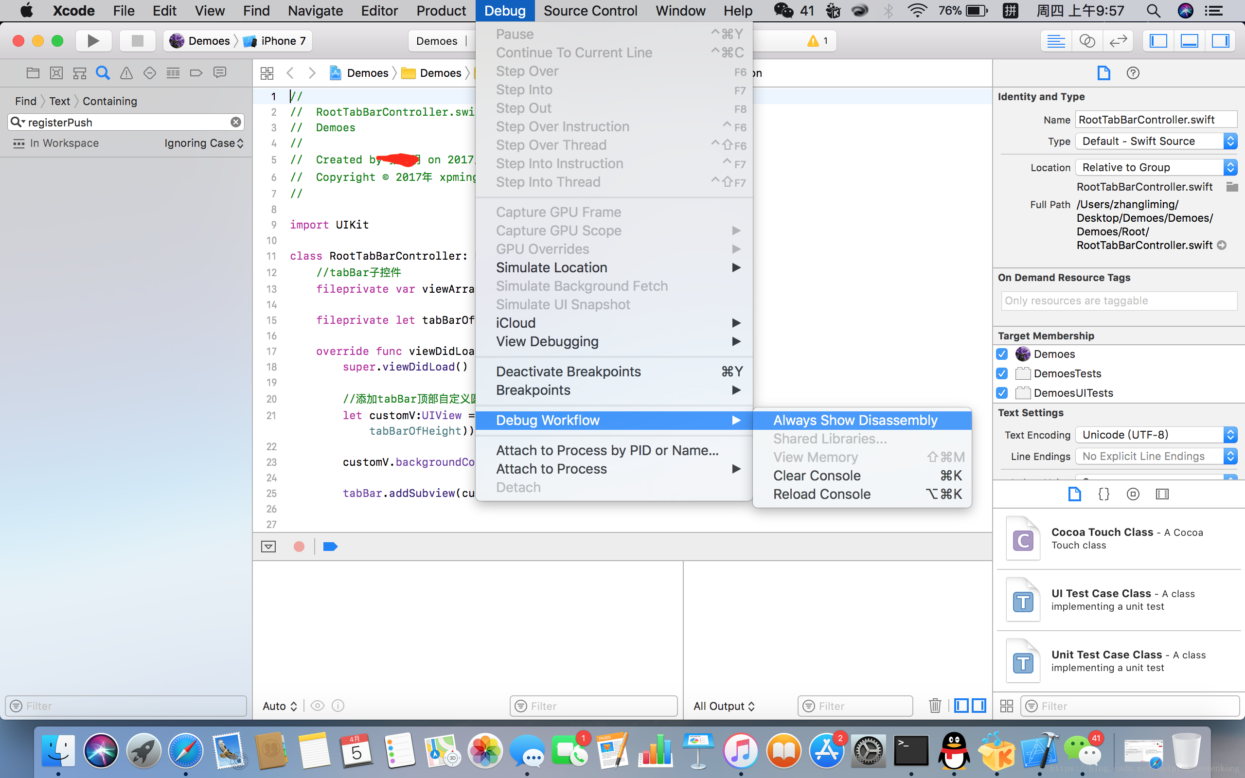Click the Name field RootTabBarController.swift
1245x778 pixels.
click(1156, 120)
